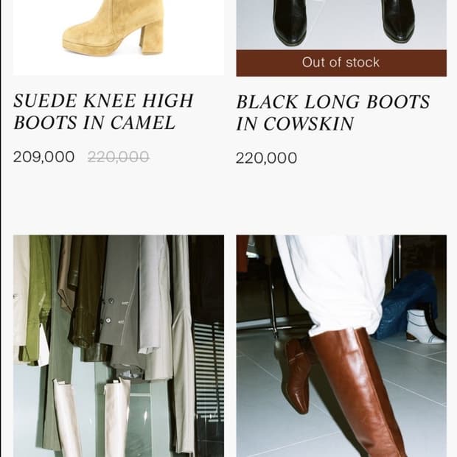Open Suede Knee High Boots in Camel title
457x457 pixels.
(x=103, y=111)
